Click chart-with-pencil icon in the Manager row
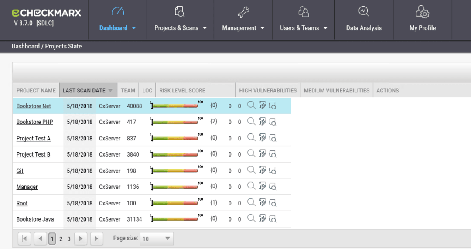This screenshot has width=471, height=249. click(x=262, y=186)
